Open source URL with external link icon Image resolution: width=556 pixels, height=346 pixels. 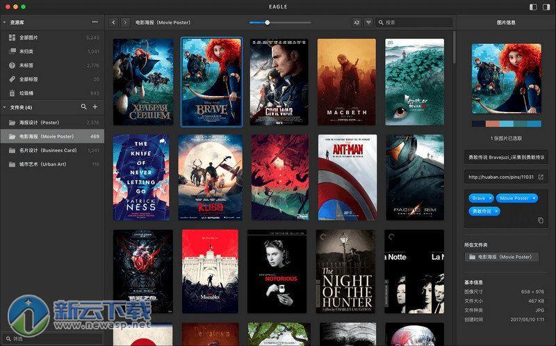pyautogui.click(x=541, y=177)
